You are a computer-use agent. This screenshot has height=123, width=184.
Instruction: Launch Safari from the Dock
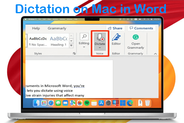pos(51,103)
